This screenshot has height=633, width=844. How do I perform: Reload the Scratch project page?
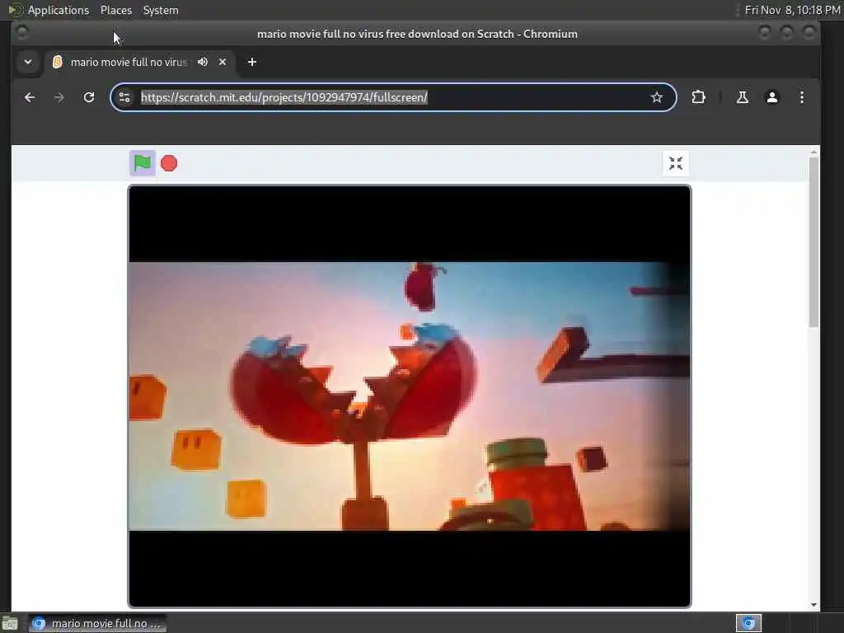(89, 97)
